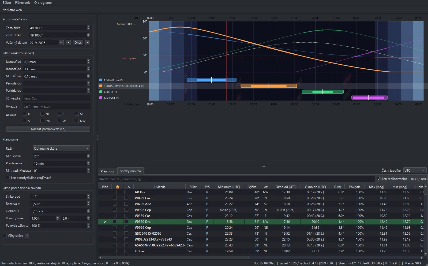Click the lock icon column header
Screen dimensions: 428x266
(117, 187)
